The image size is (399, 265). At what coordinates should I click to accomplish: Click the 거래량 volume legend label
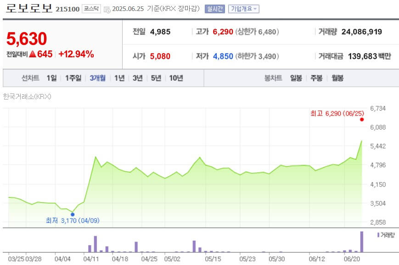tap(388, 235)
